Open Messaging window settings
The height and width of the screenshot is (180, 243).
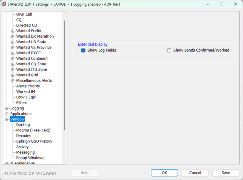[25, 152]
